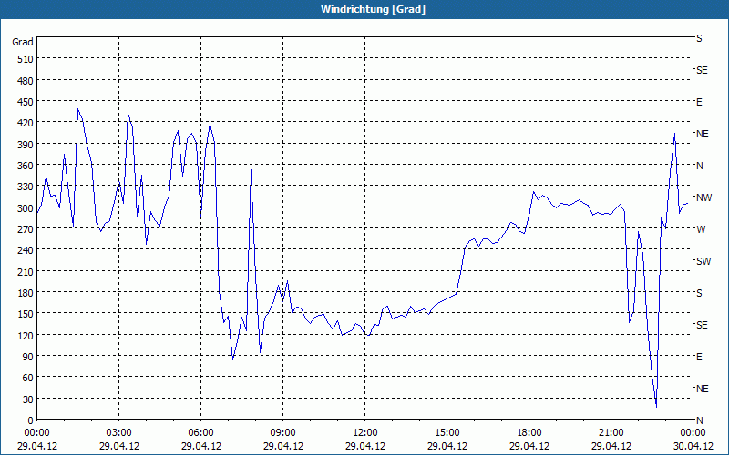Pick the 420 label on the y-axis
729x455 pixels.
coord(26,123)
